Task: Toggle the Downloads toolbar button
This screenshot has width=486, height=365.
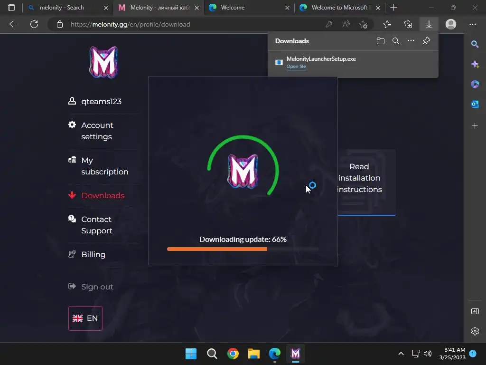Action: [x=429, y=24]
